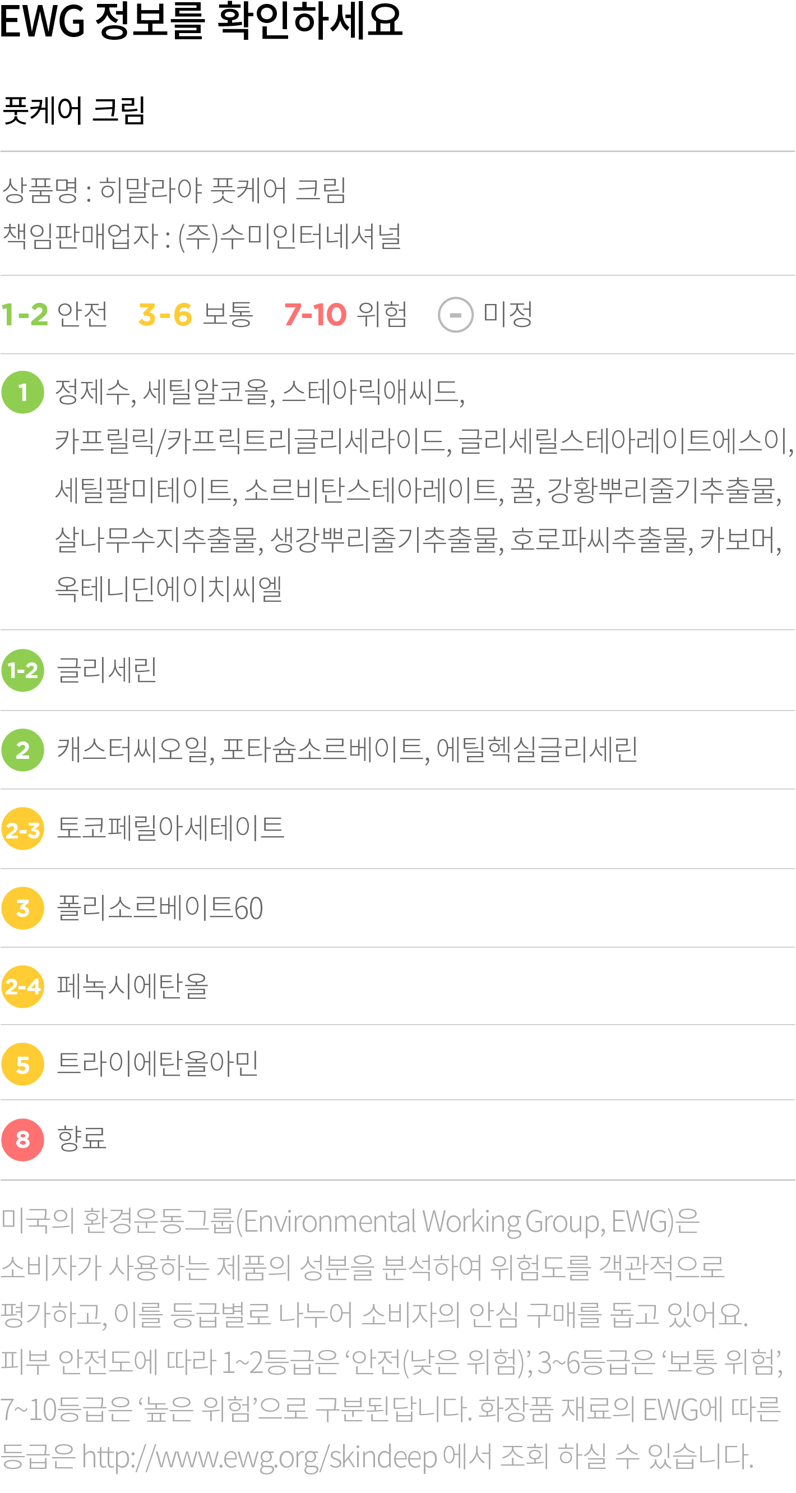Open the ewg.org/skindeep URL
The width and height of the screenshot is (796, 1493).
coord(259,1457)
